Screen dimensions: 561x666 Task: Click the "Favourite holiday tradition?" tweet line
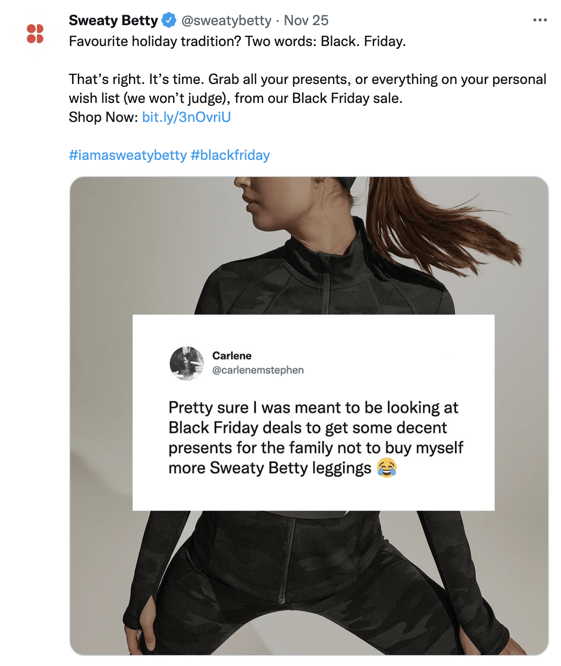pos(237,41)
